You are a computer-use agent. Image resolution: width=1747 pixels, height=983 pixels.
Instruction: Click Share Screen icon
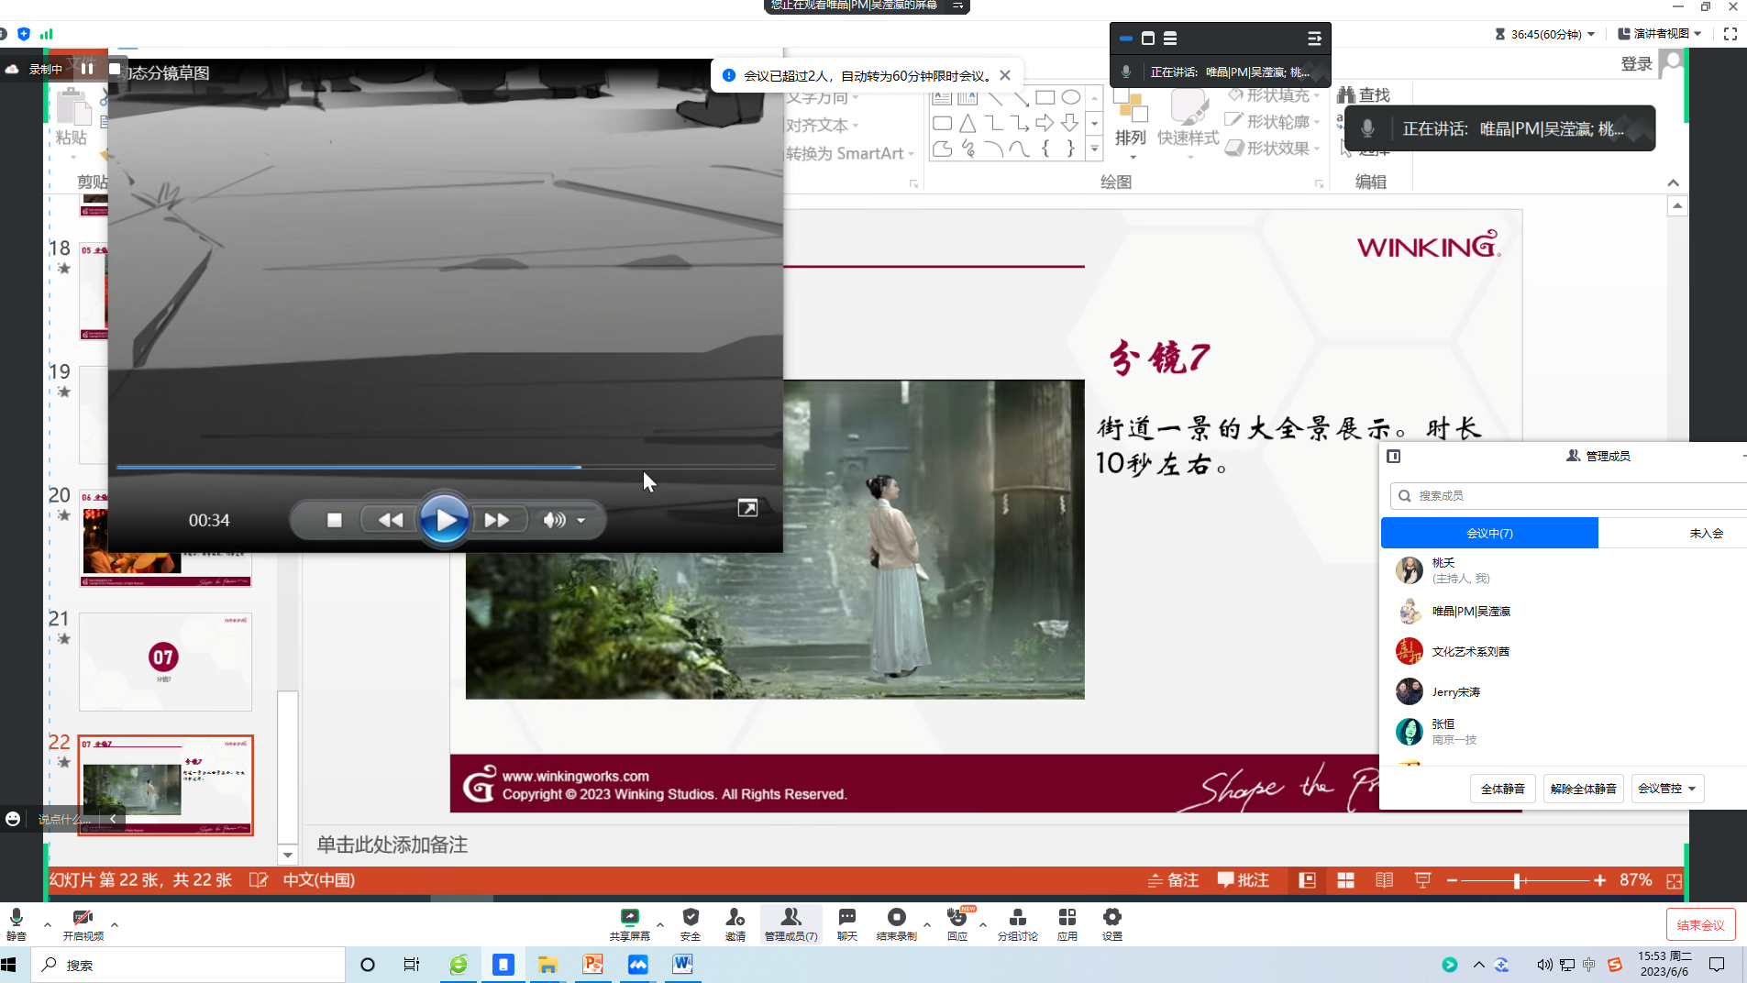(x=630, y=923)
